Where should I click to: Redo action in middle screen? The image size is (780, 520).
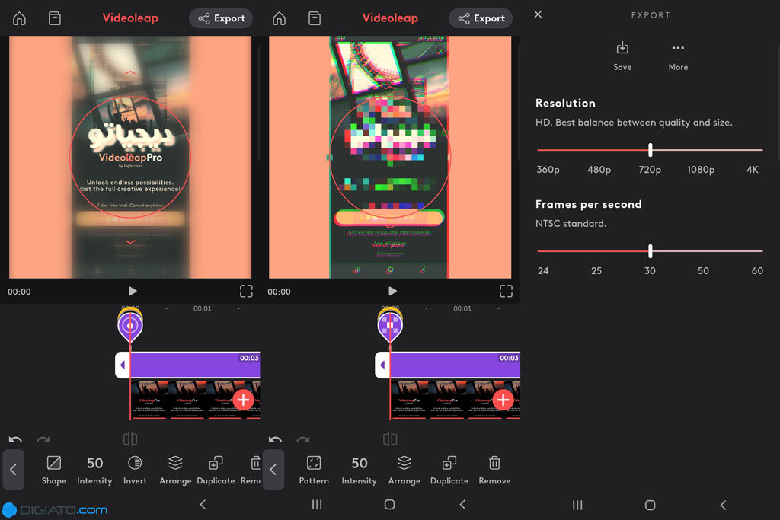(x=303, y=439)
